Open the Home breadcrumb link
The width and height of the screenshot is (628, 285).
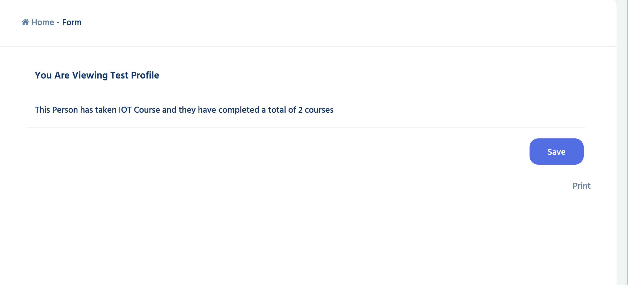43,22
